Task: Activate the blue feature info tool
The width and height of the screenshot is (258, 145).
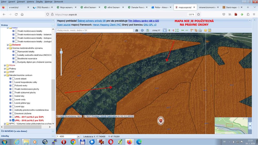Action: pos(142,30)
